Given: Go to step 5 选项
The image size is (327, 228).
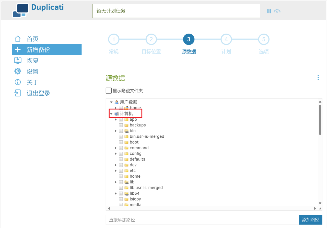Looking at the screenshot, I should 264,39.
